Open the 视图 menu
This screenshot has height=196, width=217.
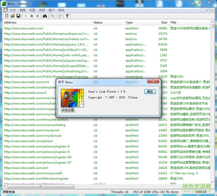coord(32,10)
